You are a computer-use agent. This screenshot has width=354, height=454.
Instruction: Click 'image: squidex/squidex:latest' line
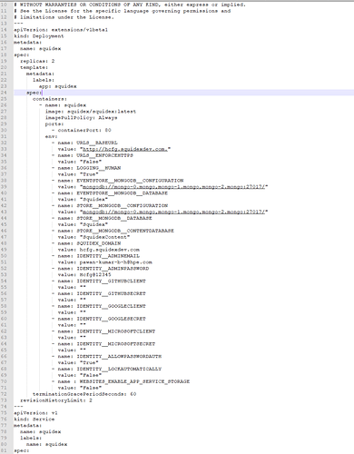pyautogui.click(x=91, y=112)
